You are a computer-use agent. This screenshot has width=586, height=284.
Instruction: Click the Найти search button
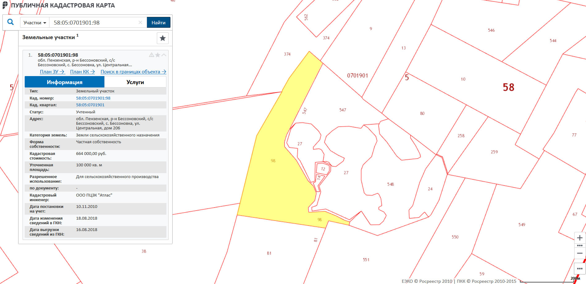click(158, 22)
